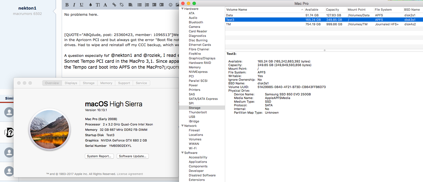Open the font size tool
Image resolution: width=423 pixels, height=182 pixels.
pos(98,5)
